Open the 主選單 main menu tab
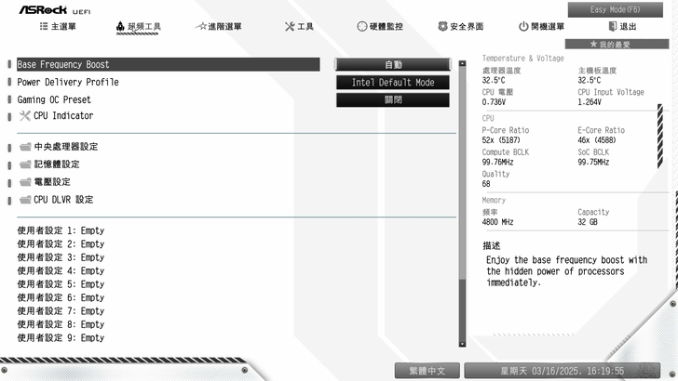 [58, 27]
